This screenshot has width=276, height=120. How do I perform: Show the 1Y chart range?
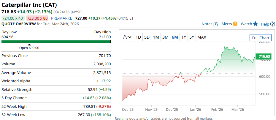click(x=184, y=37)
